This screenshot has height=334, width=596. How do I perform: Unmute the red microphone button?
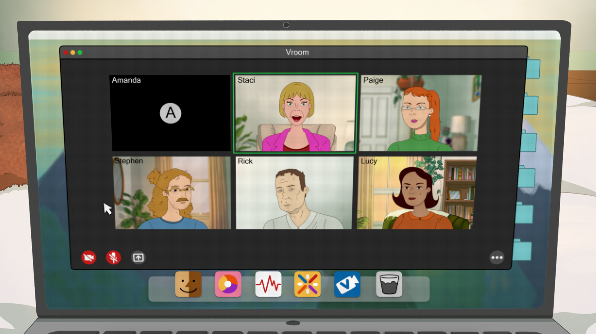(113, 257)
